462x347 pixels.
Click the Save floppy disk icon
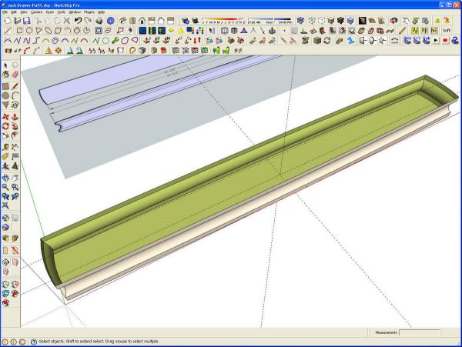pyautogui.click(x=27, y=21)
